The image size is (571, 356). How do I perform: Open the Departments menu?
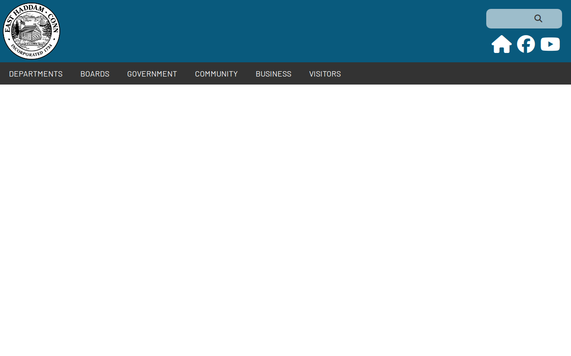coord(36,74)
